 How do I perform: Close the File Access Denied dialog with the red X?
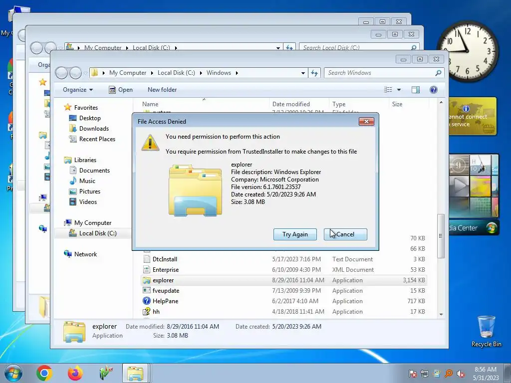[366, 121]
